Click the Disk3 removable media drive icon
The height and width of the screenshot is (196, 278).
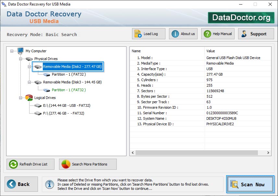38,82
